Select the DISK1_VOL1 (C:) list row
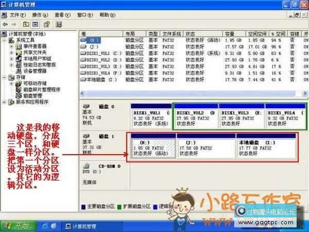This screenshot has height=232, width=309. (x=194, y=53)
